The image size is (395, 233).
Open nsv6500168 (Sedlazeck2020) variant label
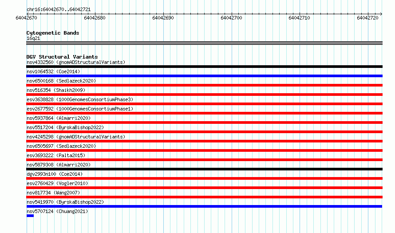(x=61, y=81)
